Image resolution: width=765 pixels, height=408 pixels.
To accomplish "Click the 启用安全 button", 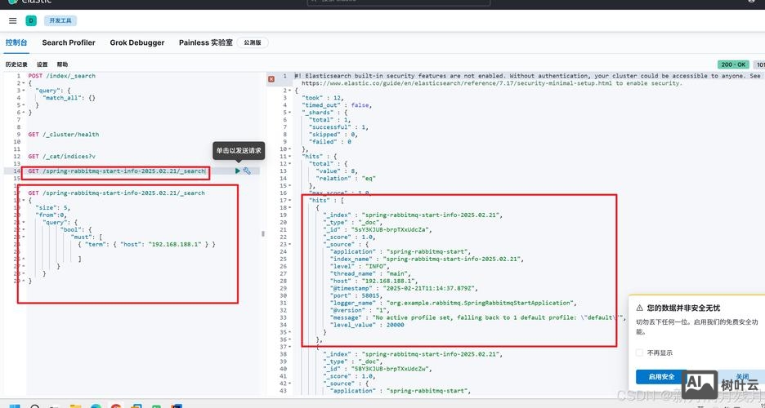I will point(661,376).
